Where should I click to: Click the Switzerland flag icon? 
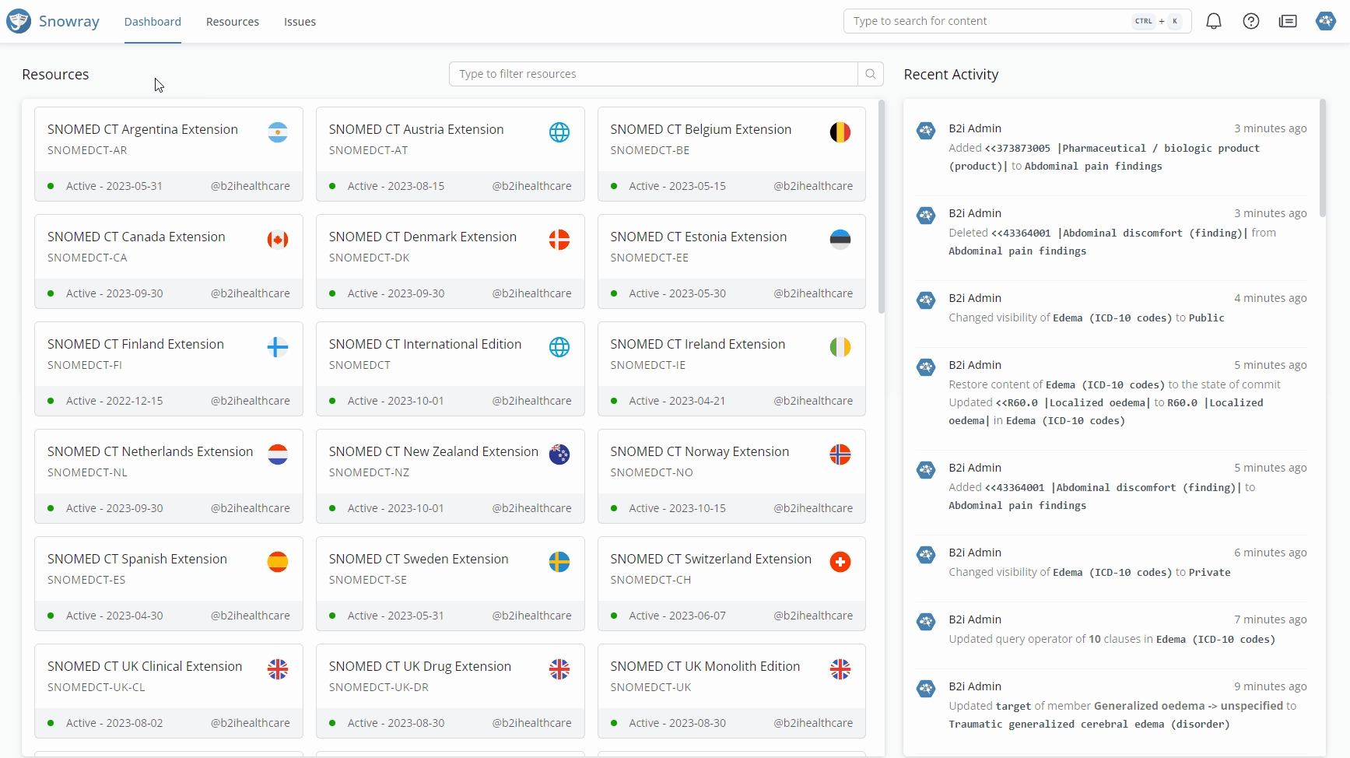click(840, 562)
